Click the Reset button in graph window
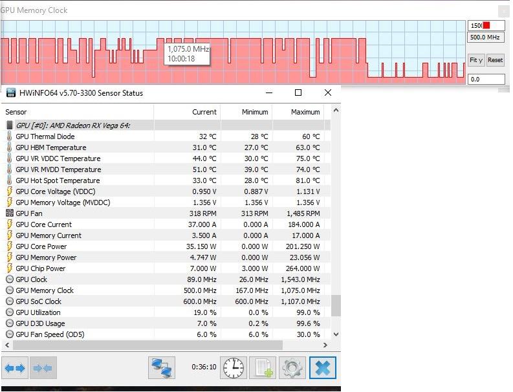Screen dimensions: 513x392 [x=496, y=60]
